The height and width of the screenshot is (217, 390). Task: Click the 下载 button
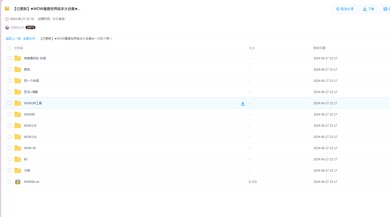(368, 9)
